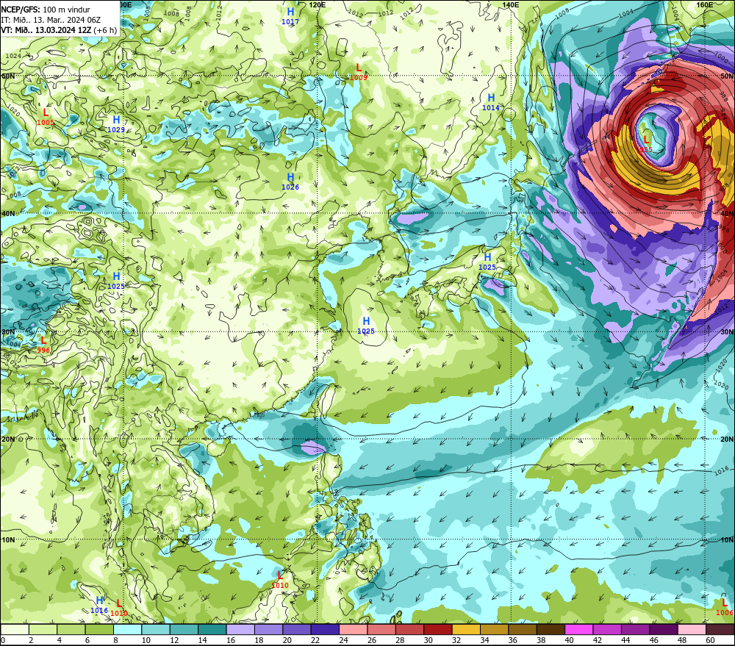Viewport: 735px width, 646px height.
Task: Select the low pressure marker labeled 1005
Action: click(x=46, y=117)
